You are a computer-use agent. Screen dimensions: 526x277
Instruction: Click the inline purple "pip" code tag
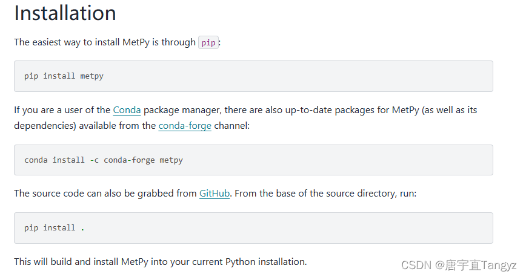[208, 42]
